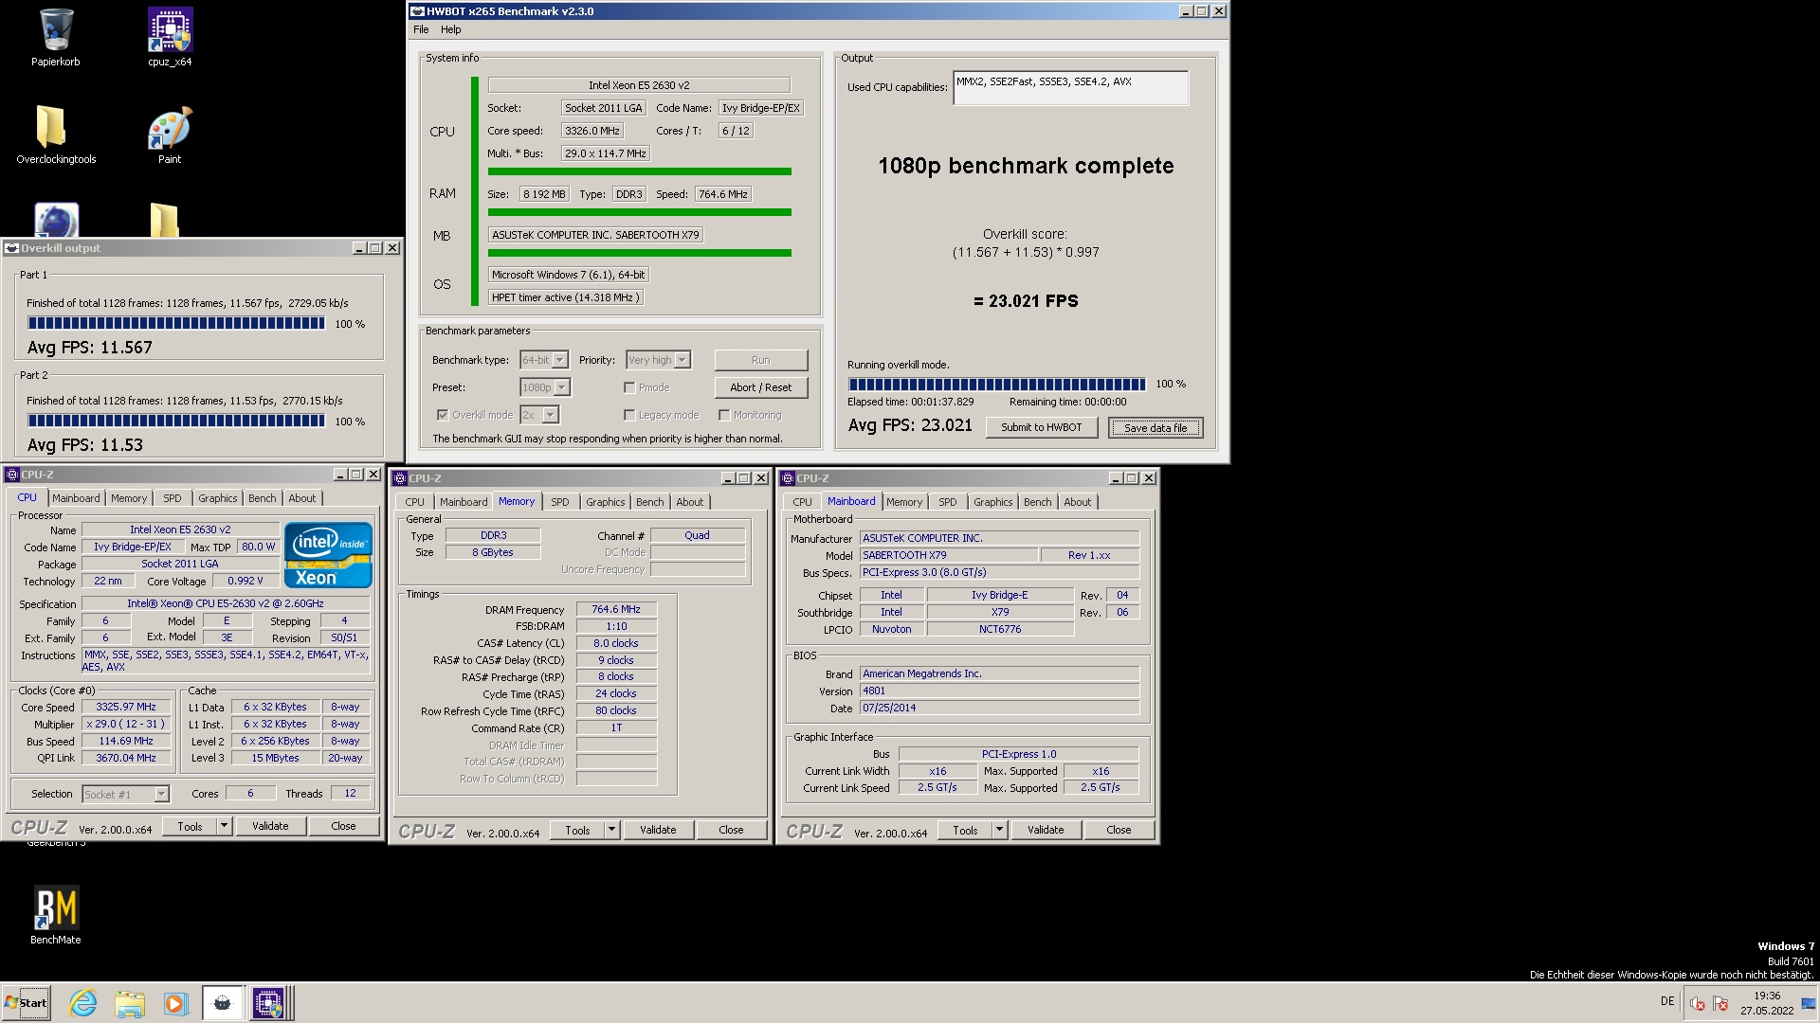This screenshot has height=1023, width=1820.
Task: Open the File menu in HWBOT
Action: pyautogui.click(x=421, y=29)
